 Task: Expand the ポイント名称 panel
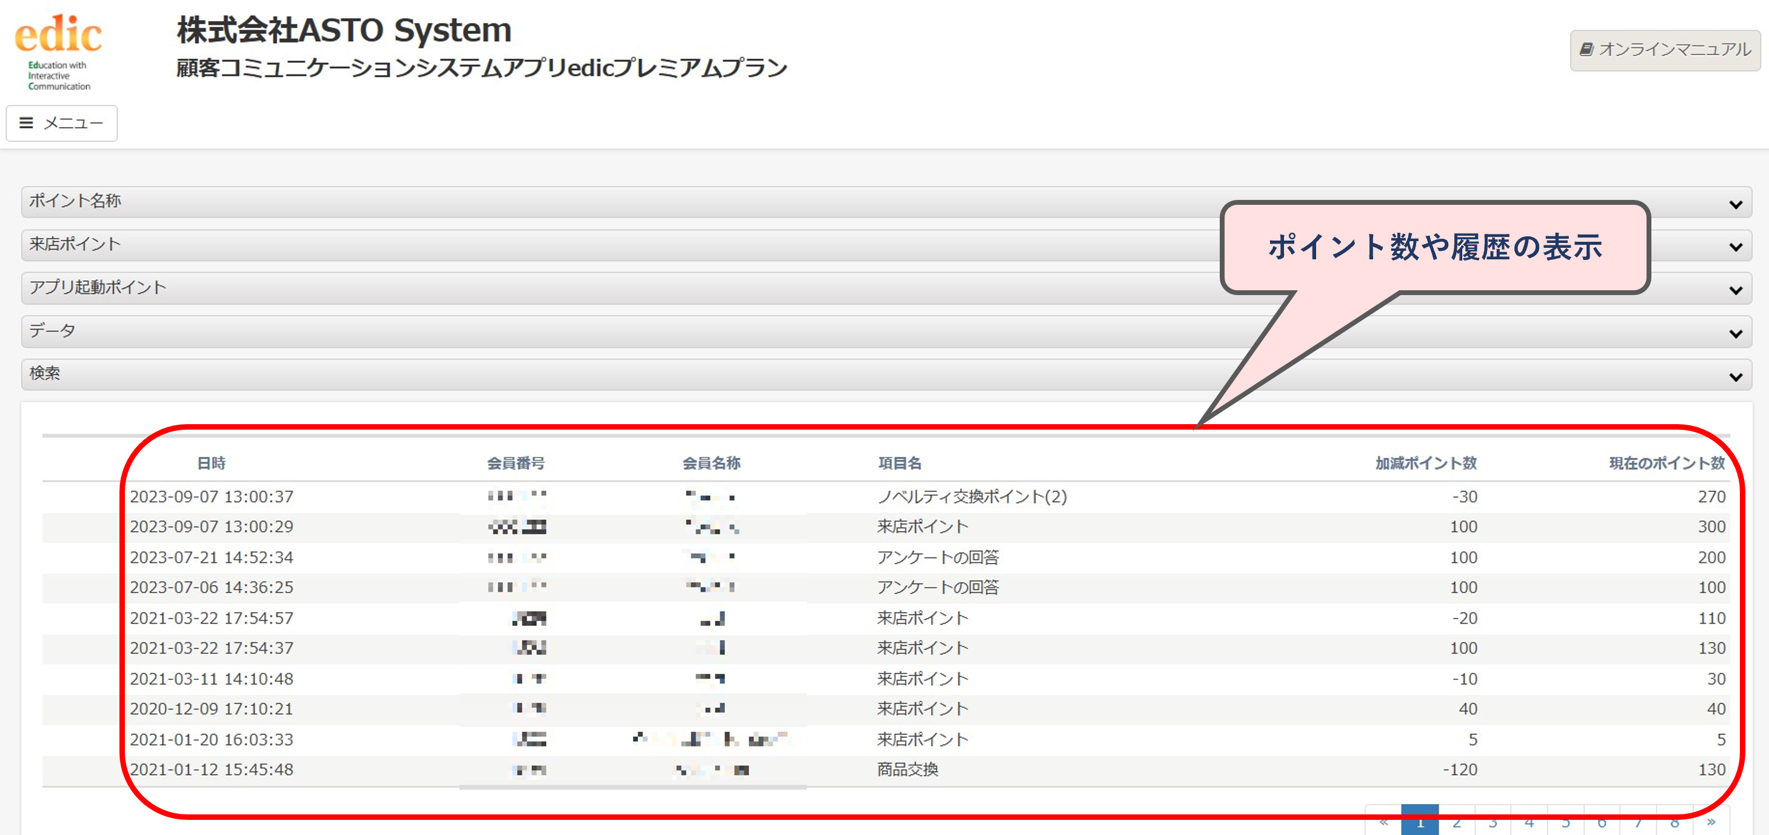click(x=886, y=201)
